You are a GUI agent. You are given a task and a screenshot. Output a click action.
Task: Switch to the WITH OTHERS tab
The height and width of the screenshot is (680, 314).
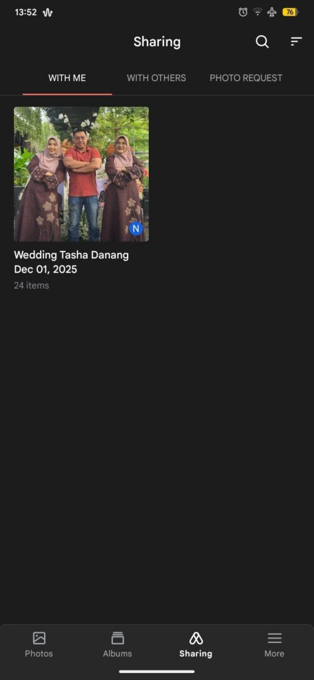[x=156, y=78]
